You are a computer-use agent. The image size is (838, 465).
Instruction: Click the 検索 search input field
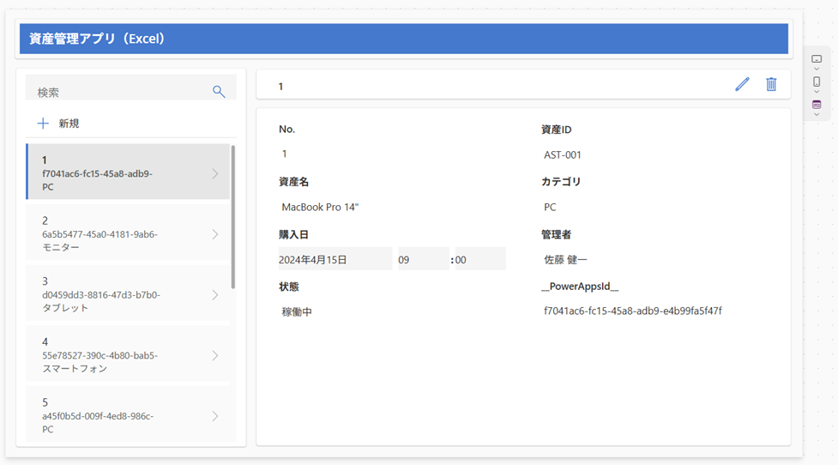120,92
